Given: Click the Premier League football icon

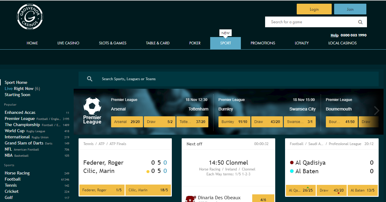Looking at the screenshot, I should tap(92, 106).
